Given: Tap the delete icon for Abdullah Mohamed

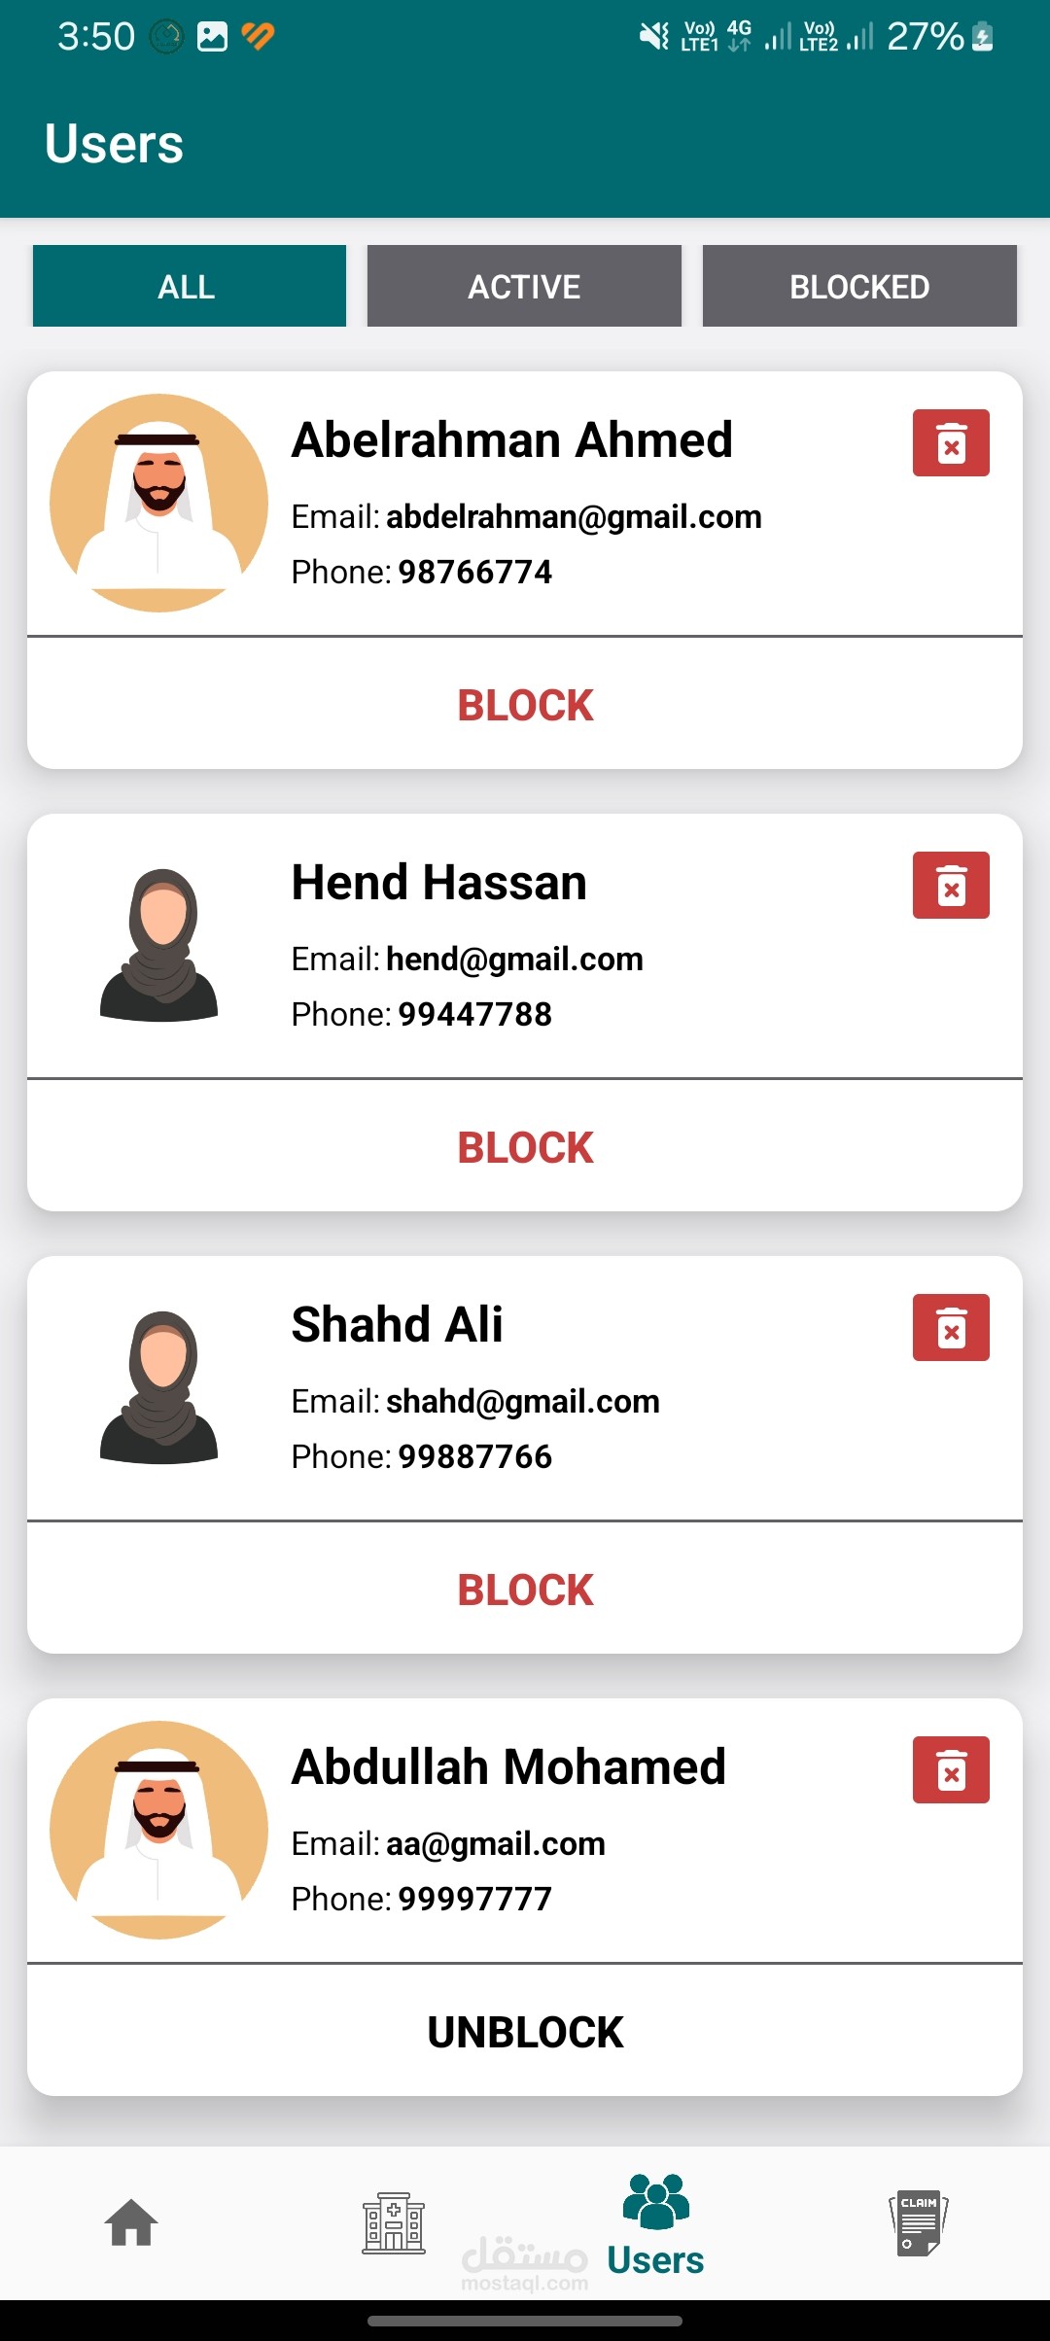Looking at the screenshot, I should coord(950,1770).
